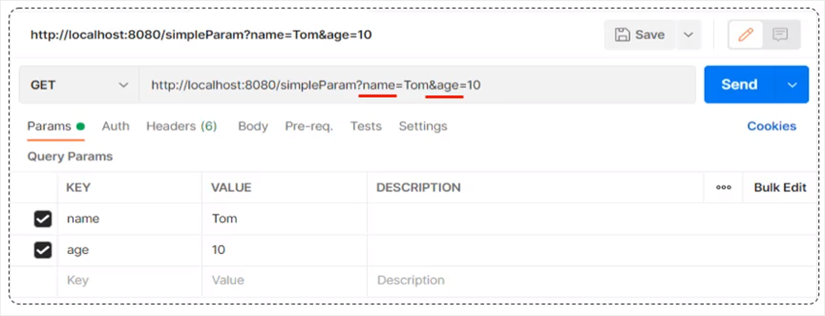Select the pencil edit mode icon
The height and width of the screenshot is (316, 825).
746,35
